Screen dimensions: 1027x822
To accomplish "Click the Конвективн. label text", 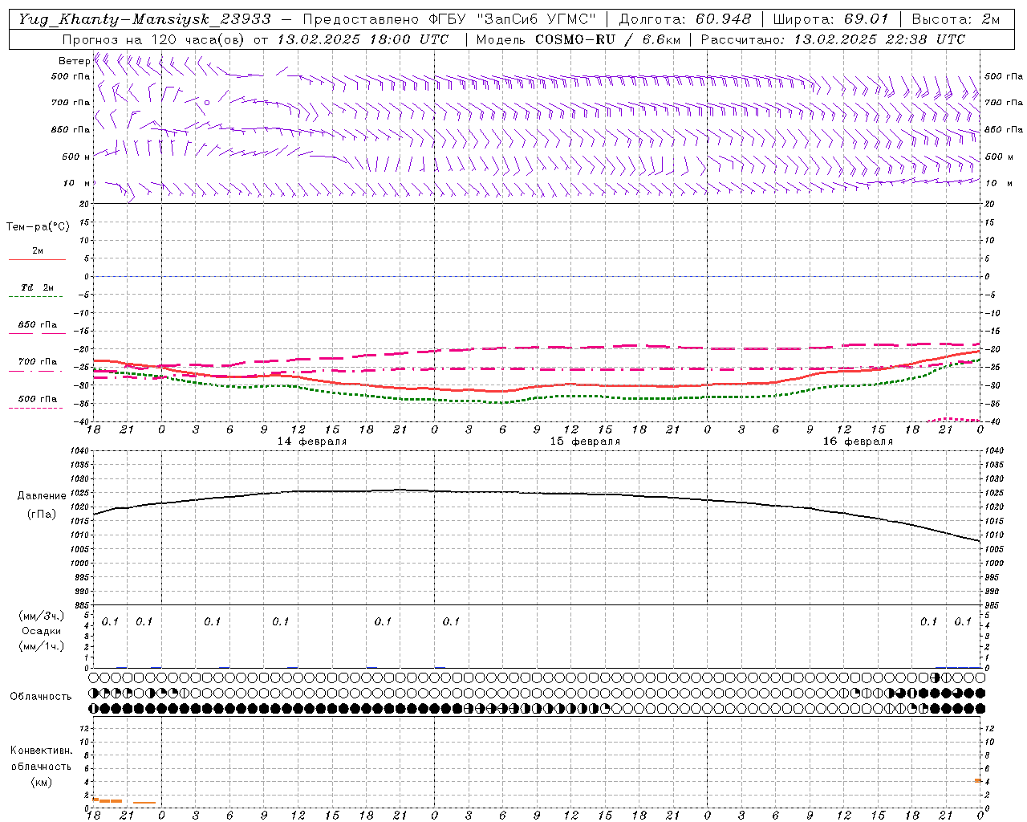I will 41,751.
